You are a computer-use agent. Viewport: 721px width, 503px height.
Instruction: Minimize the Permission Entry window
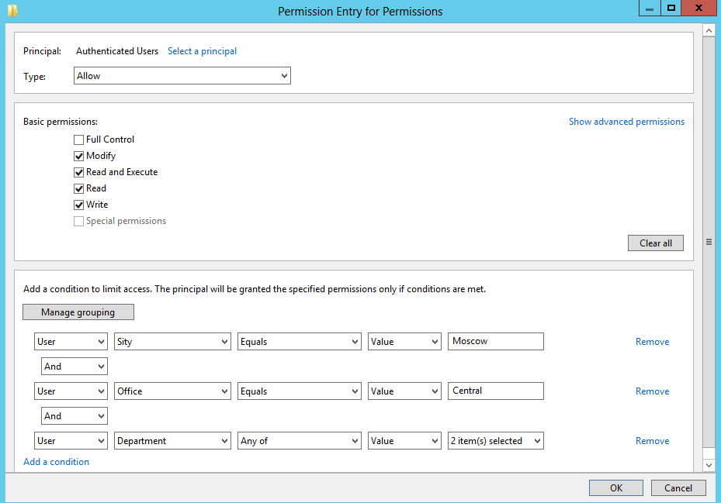[x=650, y=9]
